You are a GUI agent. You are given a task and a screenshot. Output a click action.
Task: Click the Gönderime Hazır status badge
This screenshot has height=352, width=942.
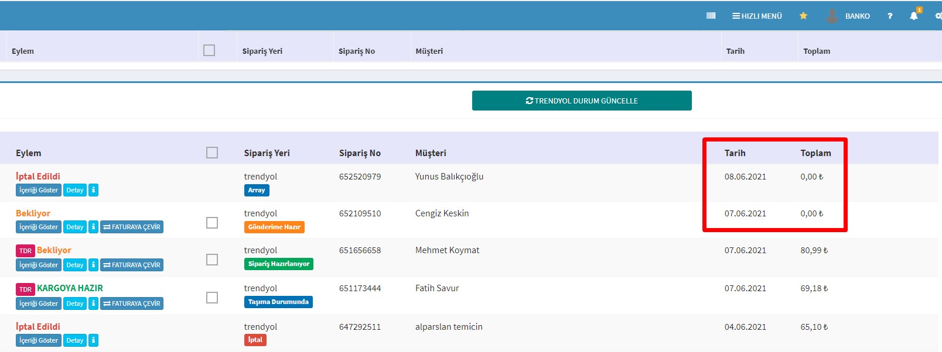point(274,227)
